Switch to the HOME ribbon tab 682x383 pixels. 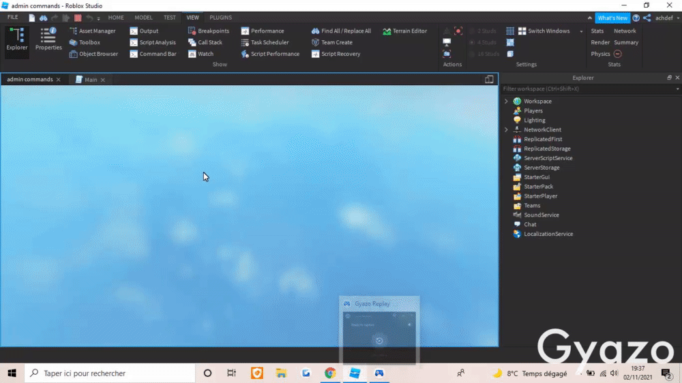(116, 18)
